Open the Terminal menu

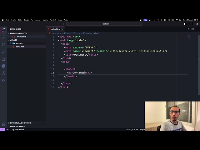tap(53, 20)
